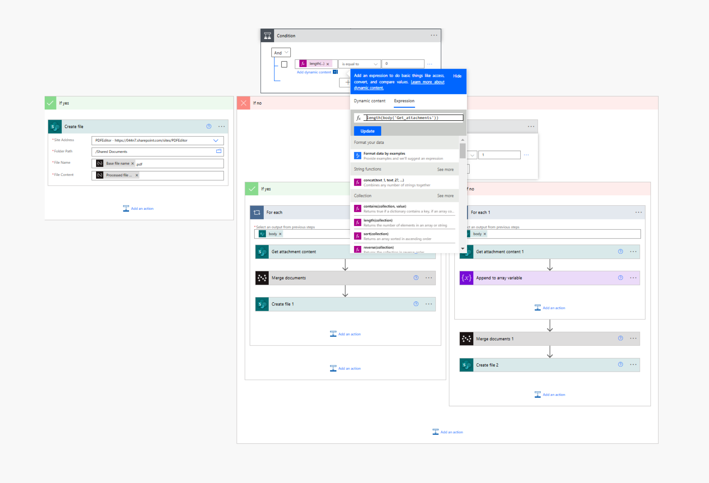This screenshot has height=483, width=709.
Task: Open help for the Create file action
Action: click(209, 127)
